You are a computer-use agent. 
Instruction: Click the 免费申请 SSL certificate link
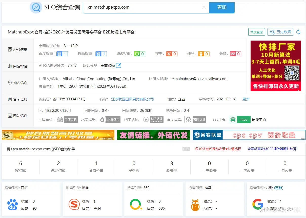click(259, 119)
